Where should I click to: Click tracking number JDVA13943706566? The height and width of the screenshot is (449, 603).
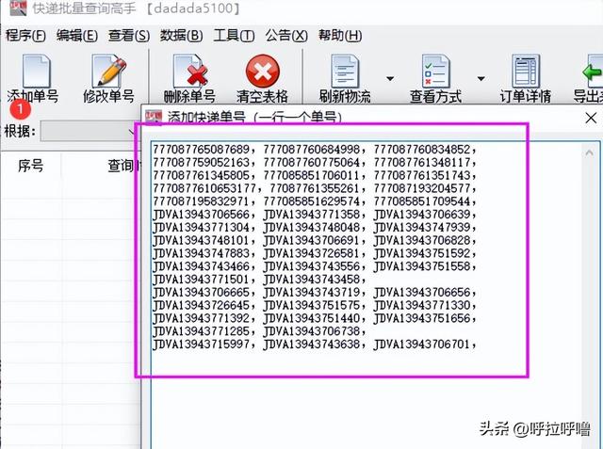[x=201, y=215]
